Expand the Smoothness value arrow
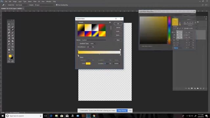The width and height of the screenshot is (210, 118). tap(91, 47)
